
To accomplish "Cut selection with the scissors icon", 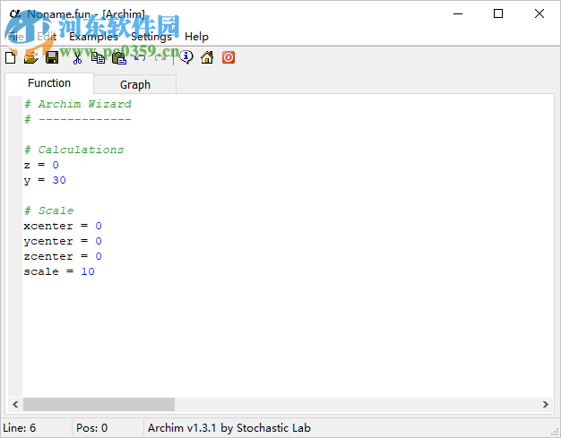I will coord(77,57).
